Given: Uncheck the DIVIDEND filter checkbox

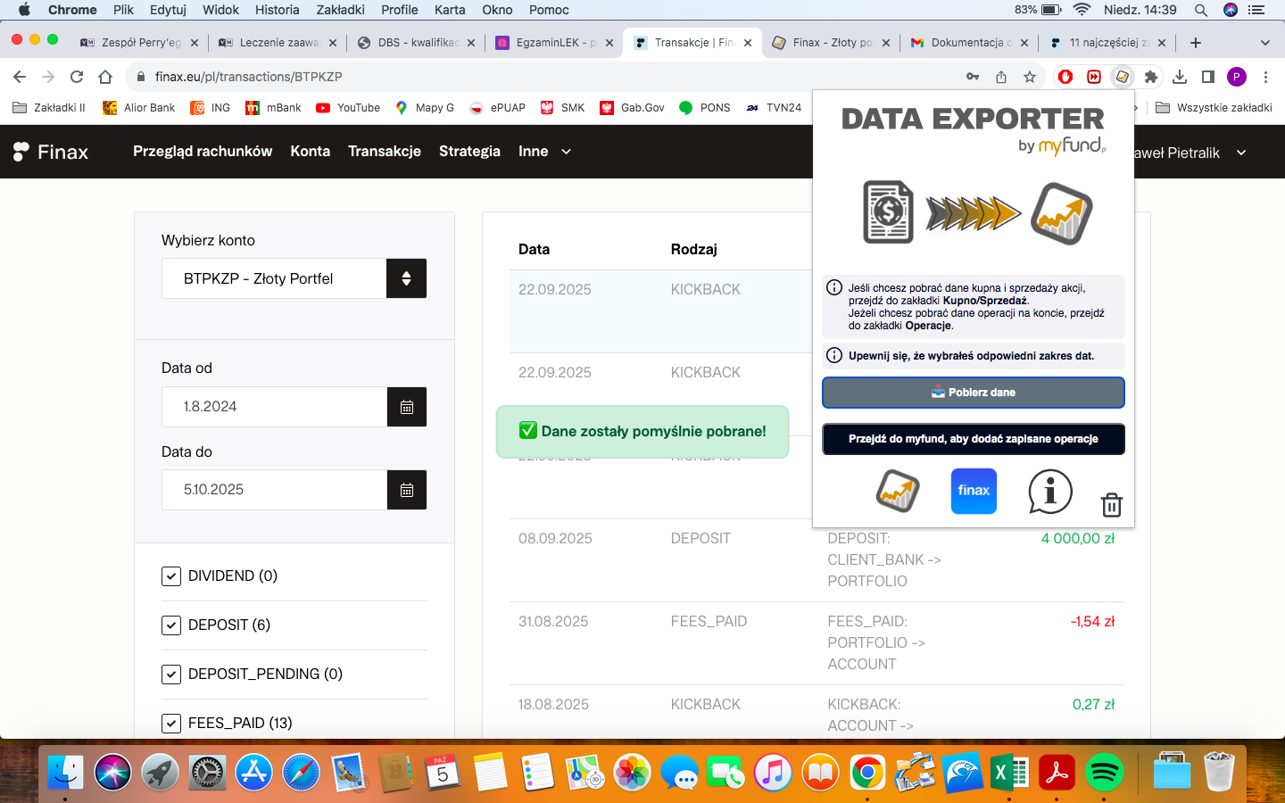Looking at the screenshot, I should (171, 576).
